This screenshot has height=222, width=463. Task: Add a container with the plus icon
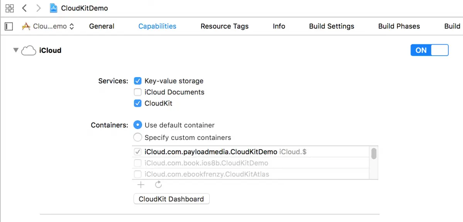(x=141, y=185)
